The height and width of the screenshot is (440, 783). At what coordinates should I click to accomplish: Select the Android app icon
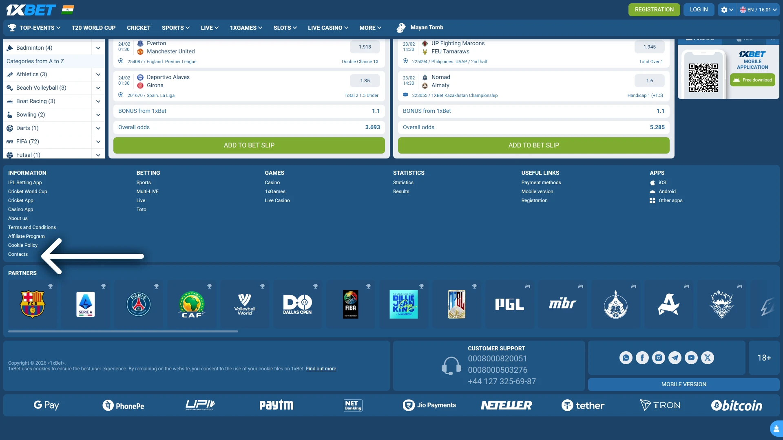click(652, 191)
